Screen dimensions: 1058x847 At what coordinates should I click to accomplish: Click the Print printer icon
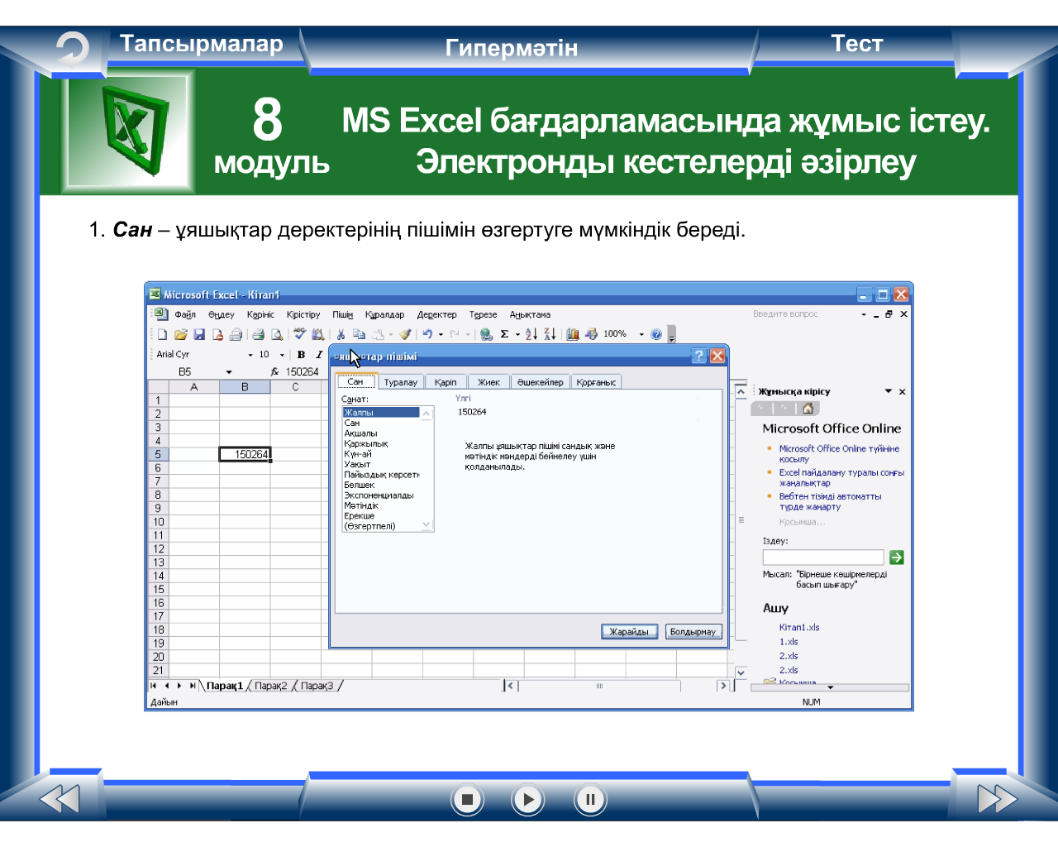pos(258,334)
